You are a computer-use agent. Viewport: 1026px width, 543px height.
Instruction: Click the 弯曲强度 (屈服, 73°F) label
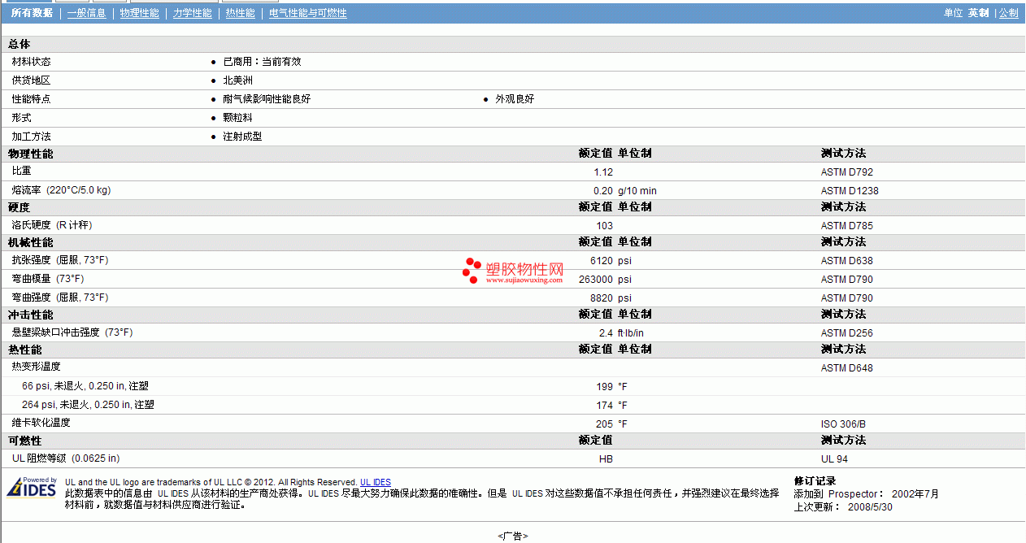tap(60, 298)
